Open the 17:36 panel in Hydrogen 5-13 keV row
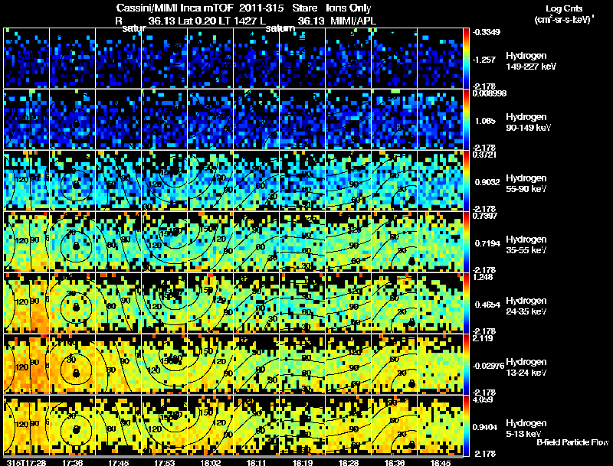Image resolution: width=613 pixels, height=466 pixels. 72,425
